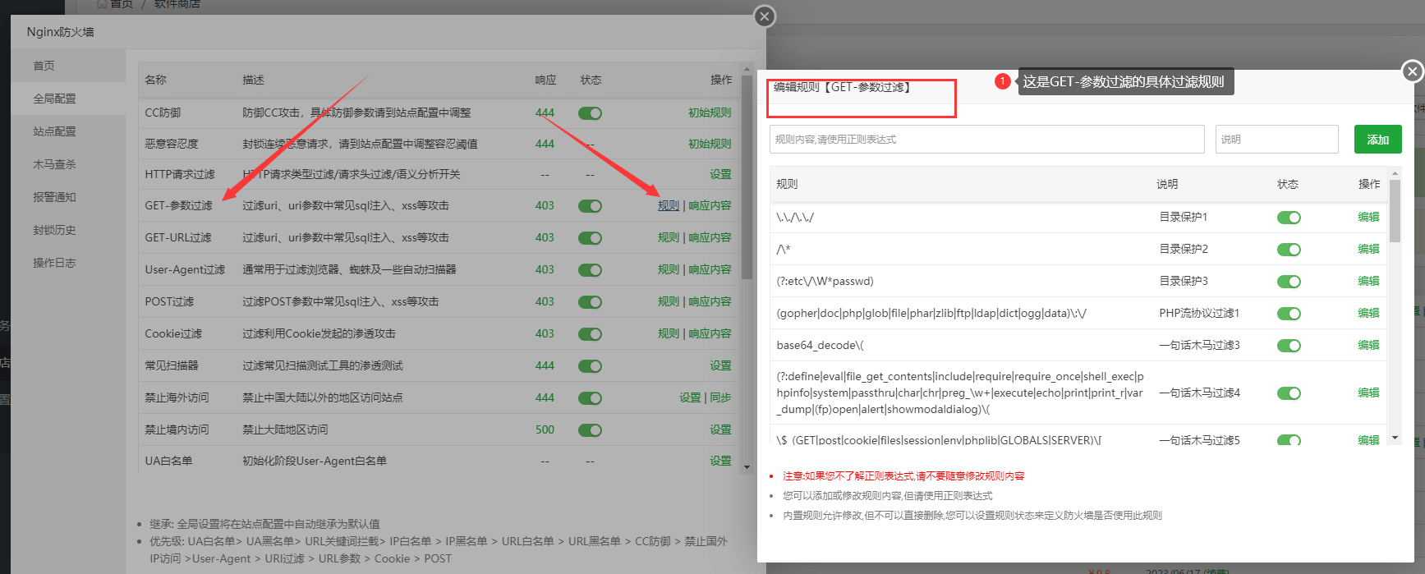Open 设置 for UA白名单
This screenshot has height=574, width=1425.
[720, 461]
